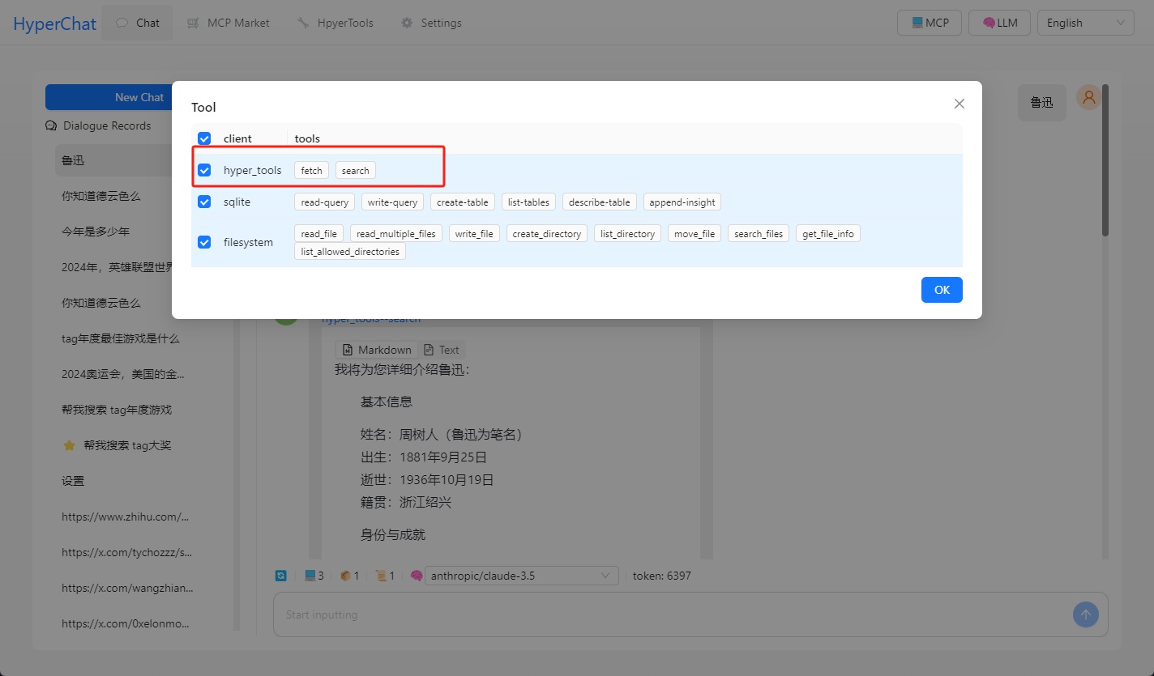Select the read-query tool tag
Screen dimensions: 1154x676
tap(324, 202)
